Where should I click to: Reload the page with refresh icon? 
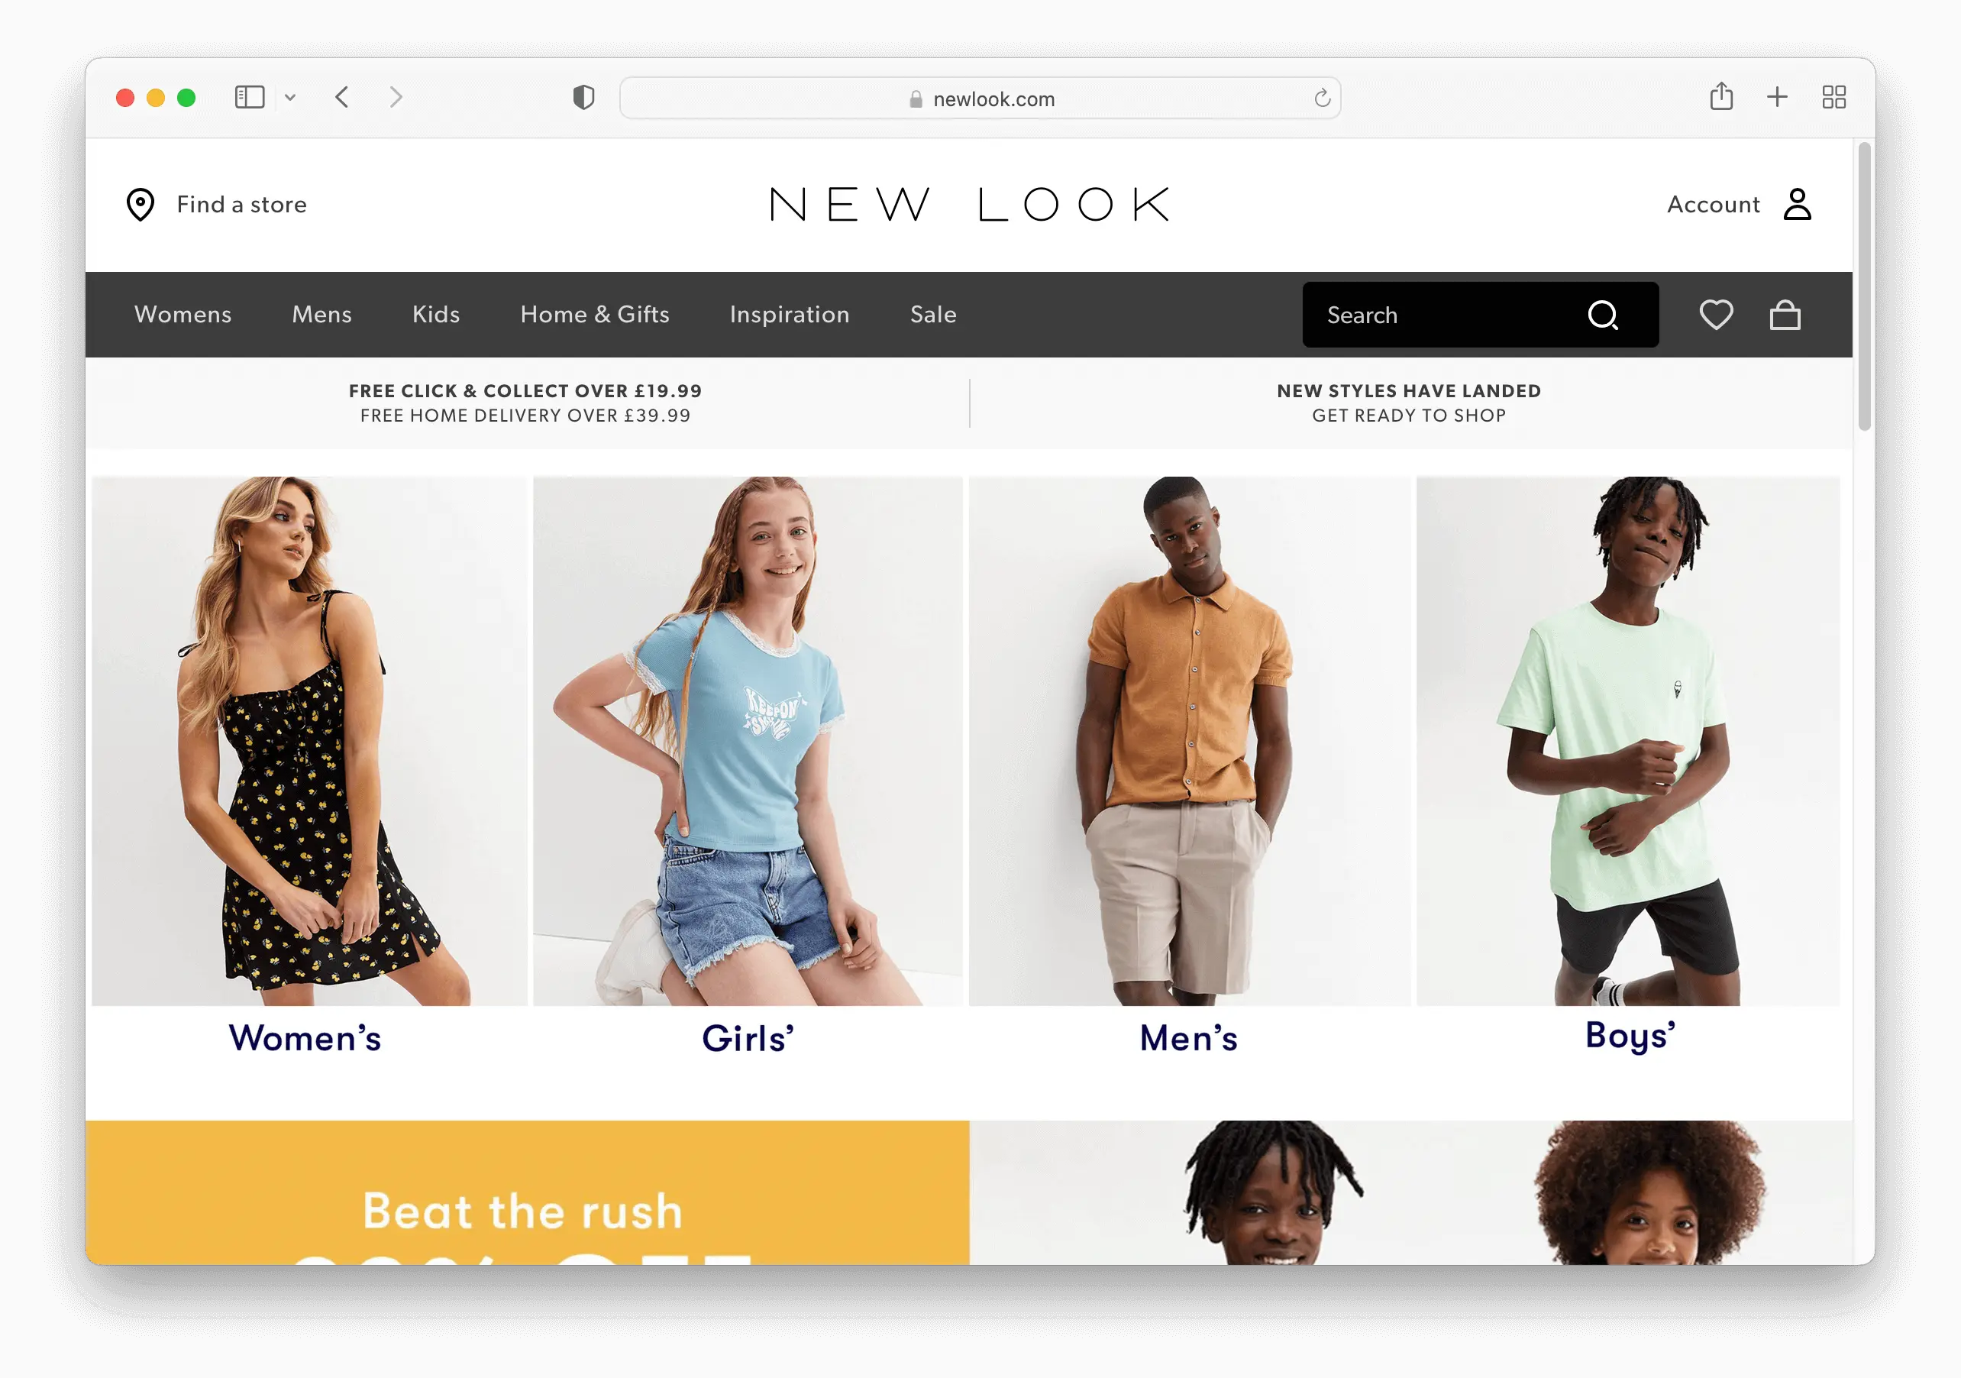1321,99
